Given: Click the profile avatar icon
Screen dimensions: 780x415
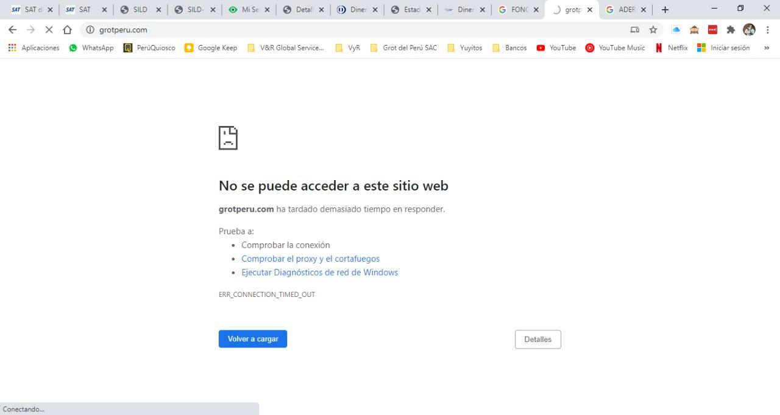Looking at the screenshot, I should point(749,30).
